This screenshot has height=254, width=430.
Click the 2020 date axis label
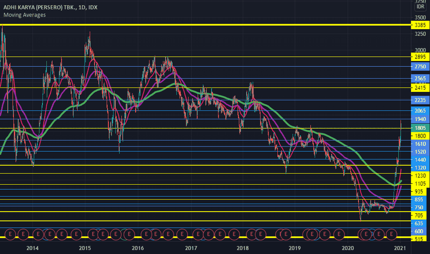point(348,248)
